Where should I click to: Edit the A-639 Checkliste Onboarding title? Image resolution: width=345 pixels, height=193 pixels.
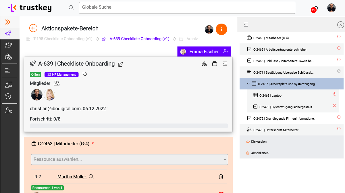pyautogui.click(x=121, y=64)
